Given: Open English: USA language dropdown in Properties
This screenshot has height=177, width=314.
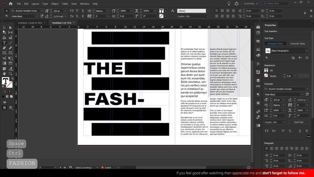Looking at the screenshot, I should (x=275, y=122).
